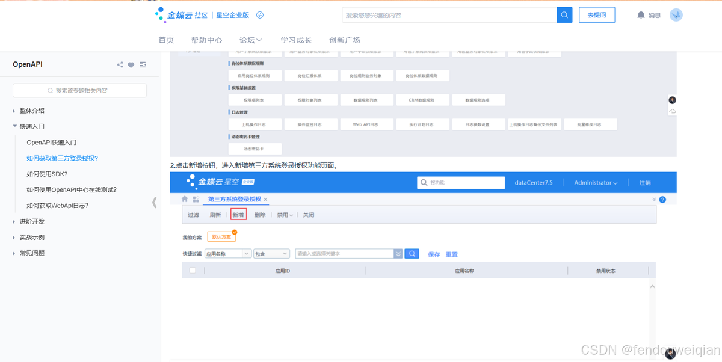Open 如何使用SDK? article
The height and width of the screenshot is (362, 722).
(x=47, y=174)
